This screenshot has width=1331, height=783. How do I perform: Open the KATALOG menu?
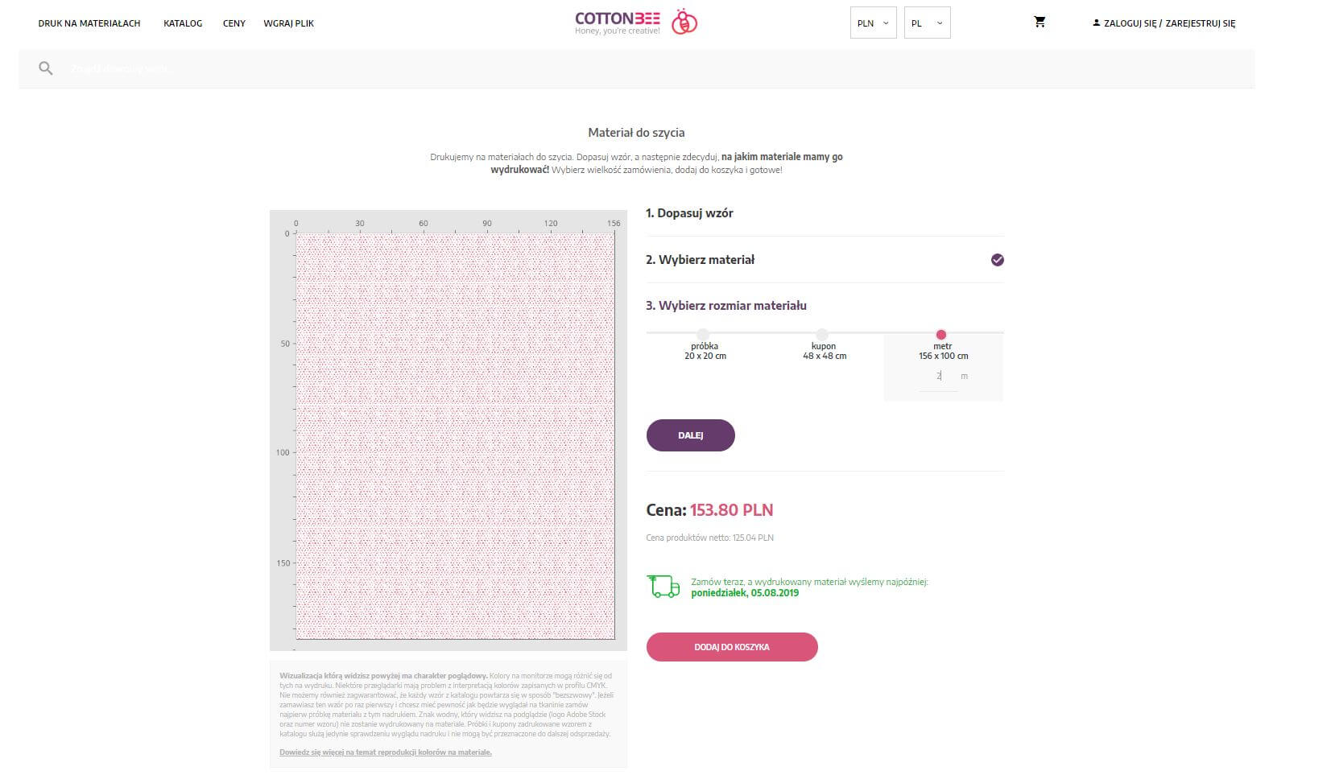tap(183, 23)
